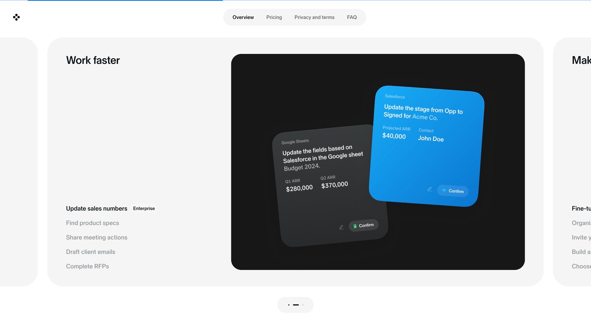Click the Acme Co. text
This screenshot has width=591, height=318.
point(425,117)
